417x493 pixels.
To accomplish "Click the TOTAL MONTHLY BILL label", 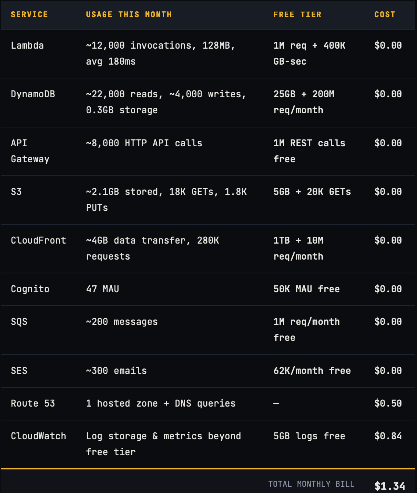I will point(311,484).
